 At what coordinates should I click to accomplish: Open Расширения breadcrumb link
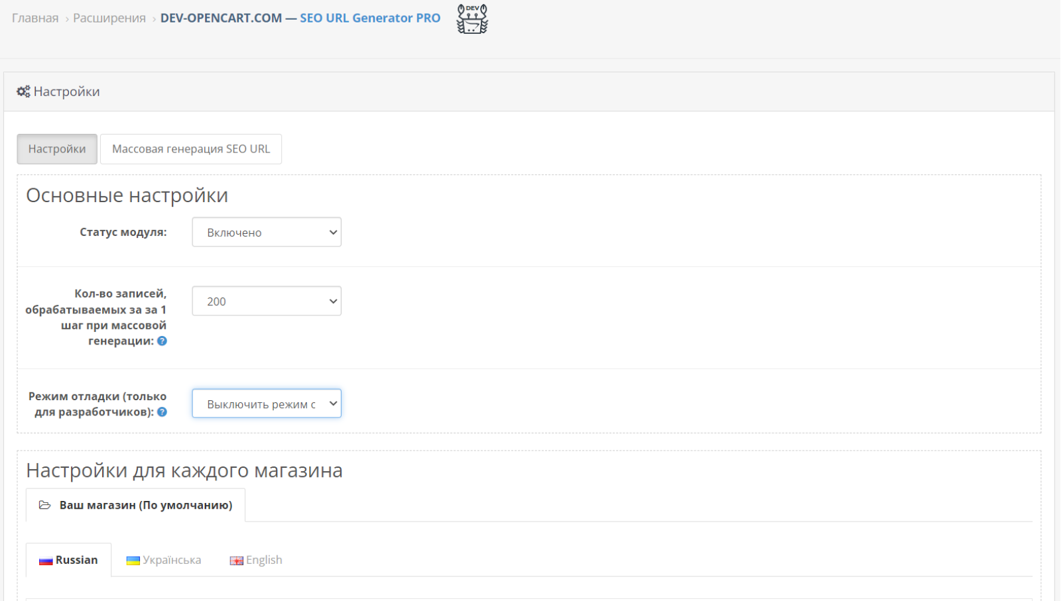point(109,18)
